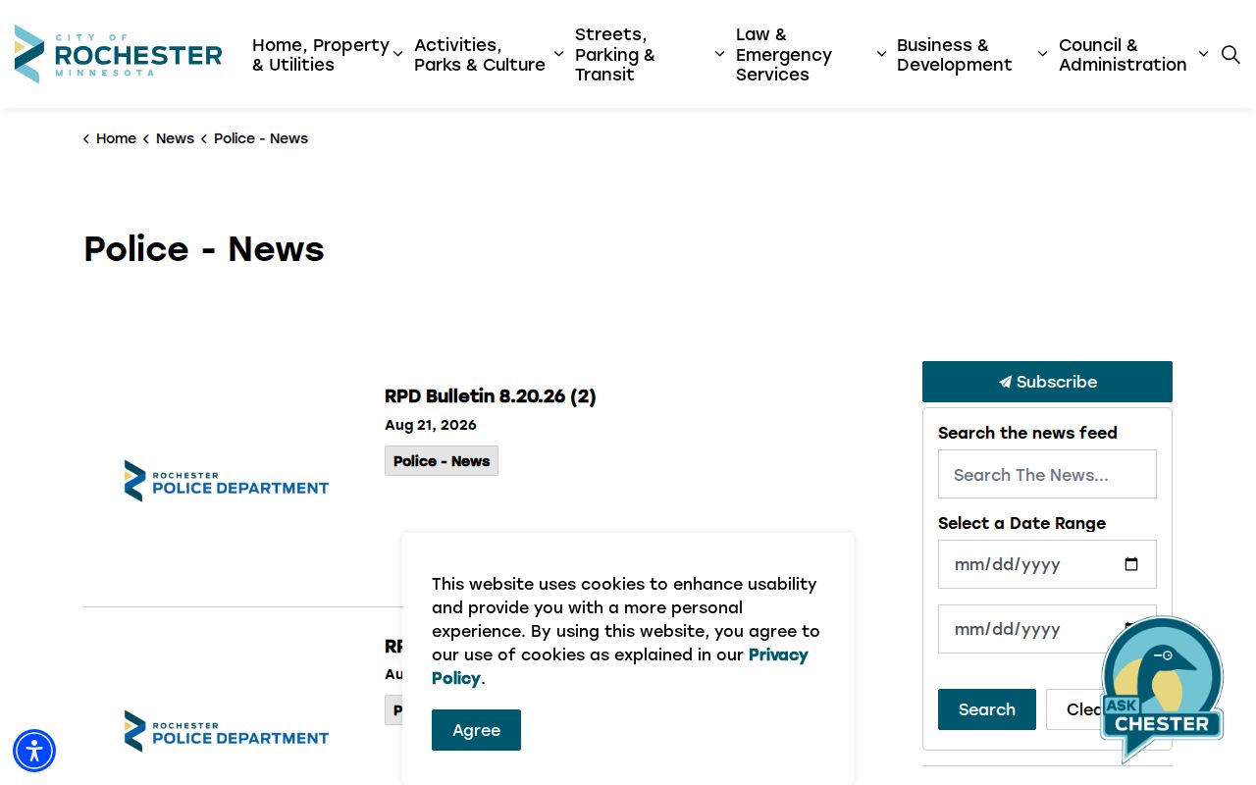Open Business & Development menu
This screenshot has height=785, width=1256.
(954, 55)
